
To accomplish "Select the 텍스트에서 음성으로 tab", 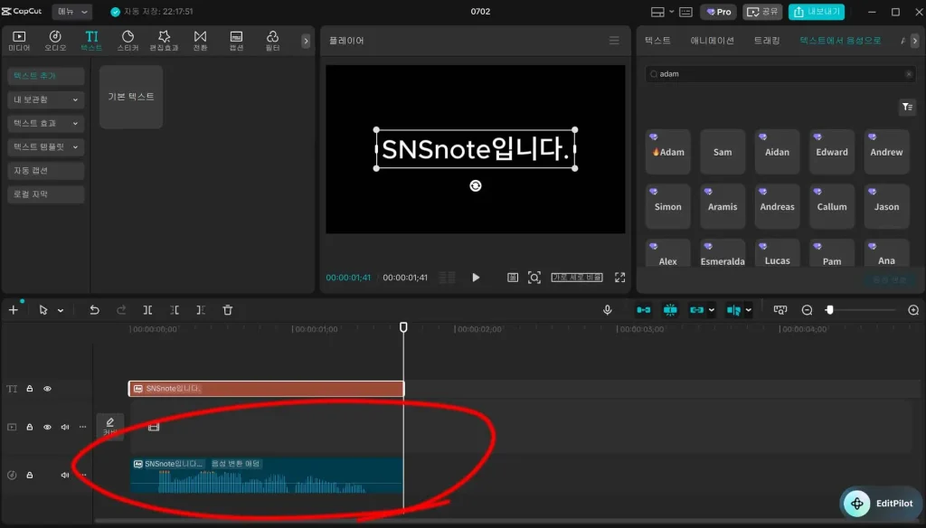I will pyautogui.click(x=840, y=41).
